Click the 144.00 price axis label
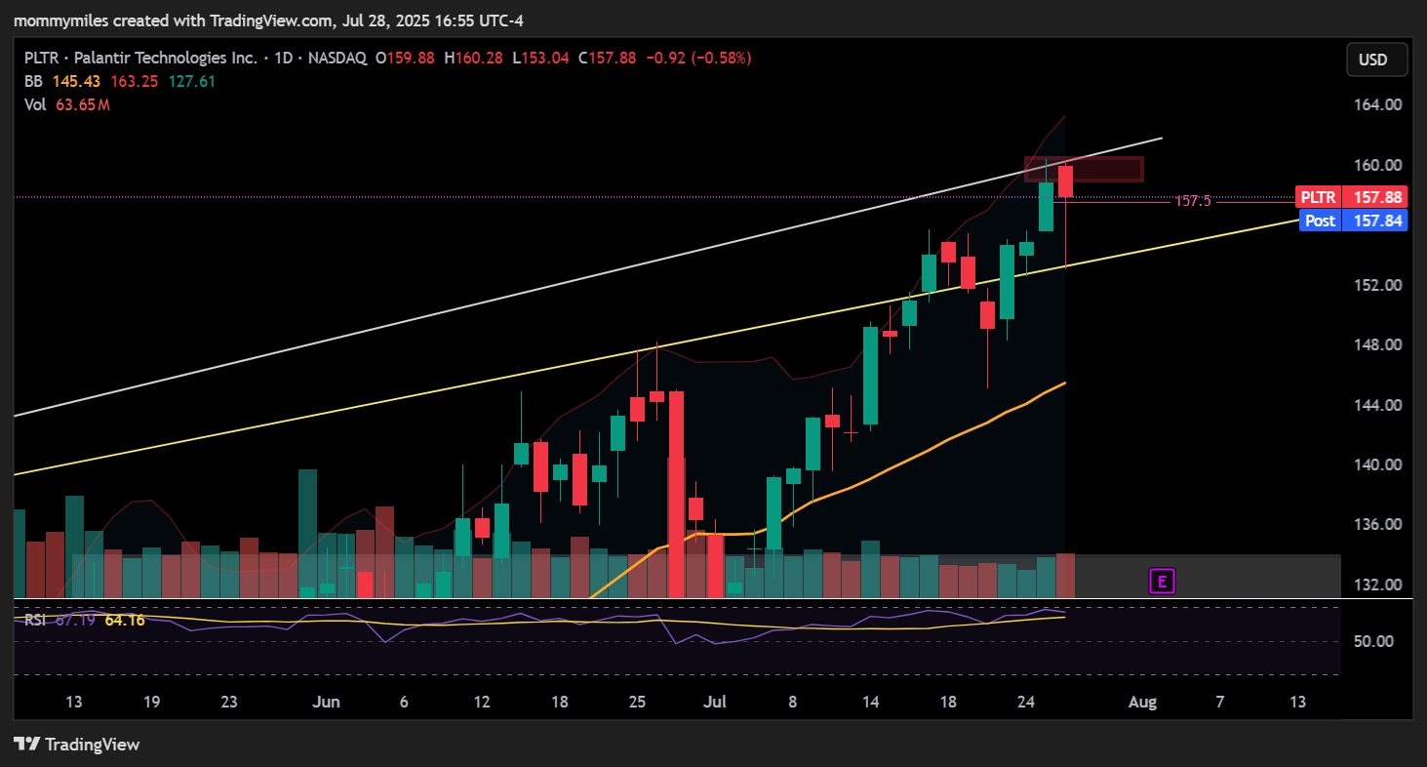Image resolution: width=1427 pixels, height=767 pixels. pyautogui.click(x=1377, y=405)
